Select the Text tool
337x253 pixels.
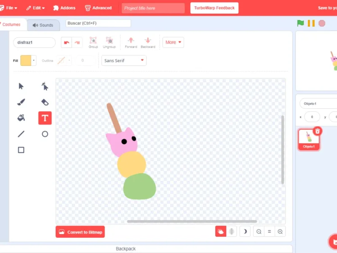pos(45,118)
